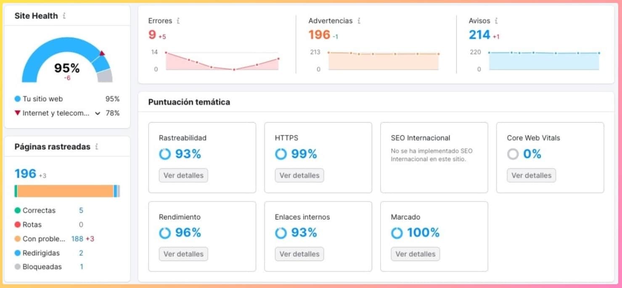Screen dimensions: 622x288
Task: Open Ver detalles for HTTPS
Action: (299, 175)
